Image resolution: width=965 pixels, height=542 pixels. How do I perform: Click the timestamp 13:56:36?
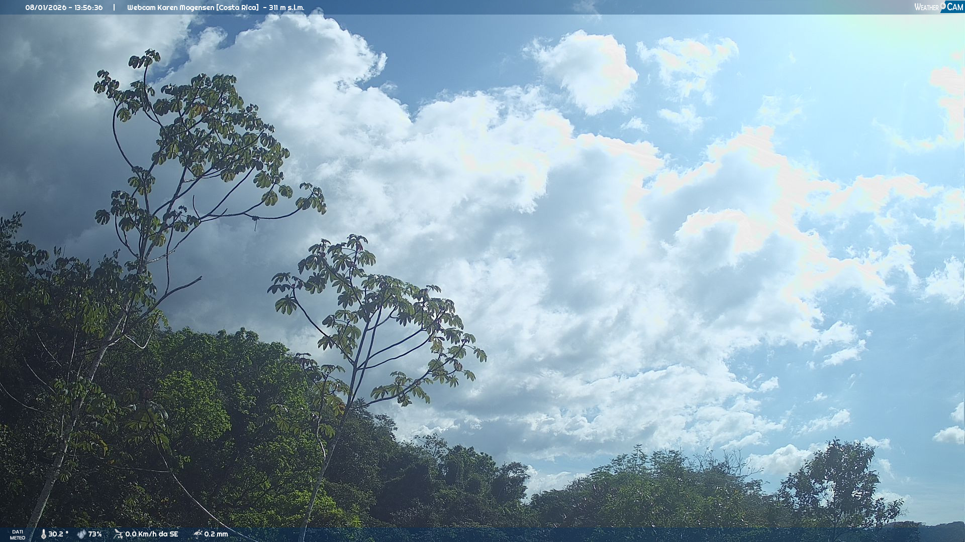88,8
